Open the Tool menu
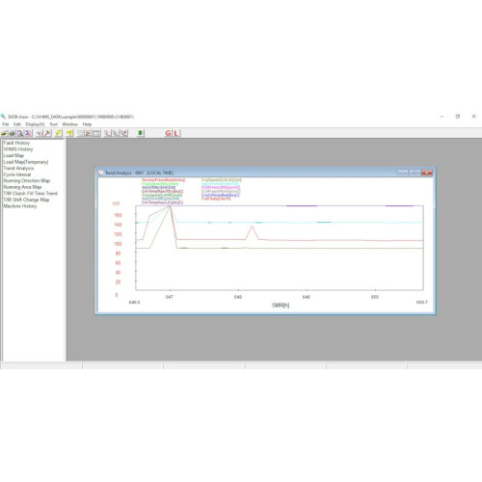This screenshot has width=482, height=482. point(53,124)
